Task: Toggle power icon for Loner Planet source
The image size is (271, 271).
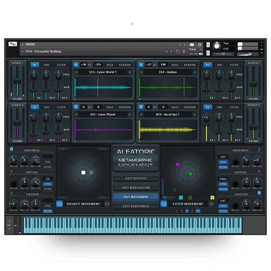Action: click(76, 107)
